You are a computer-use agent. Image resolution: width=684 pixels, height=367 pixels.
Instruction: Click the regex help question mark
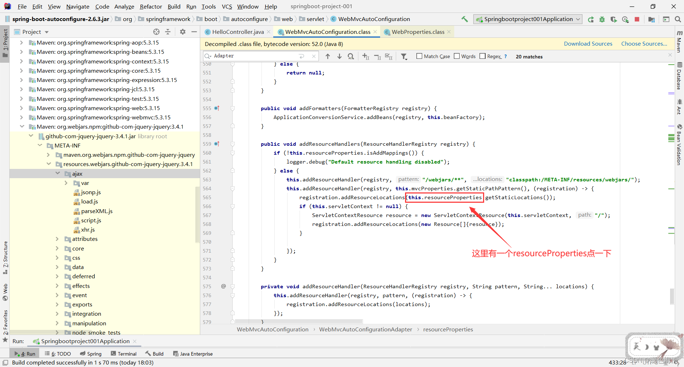pyautogui.click(x=505, y=56)
